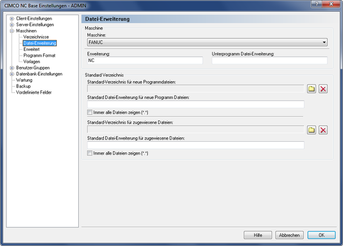Open Programm Format settings page
343x246 pixels.
click(x=39, y=56)
